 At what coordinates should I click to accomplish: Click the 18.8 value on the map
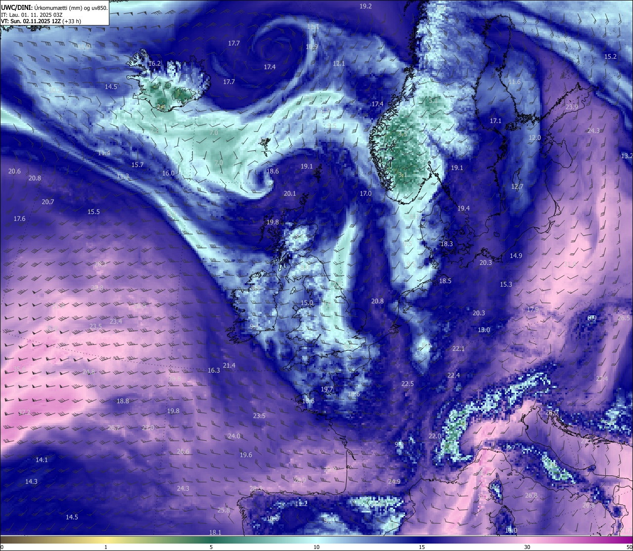pos(123,401)
